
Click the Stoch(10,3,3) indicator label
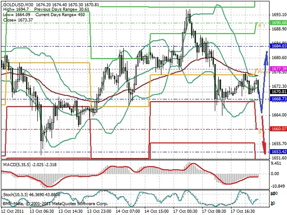pos(16,195)
